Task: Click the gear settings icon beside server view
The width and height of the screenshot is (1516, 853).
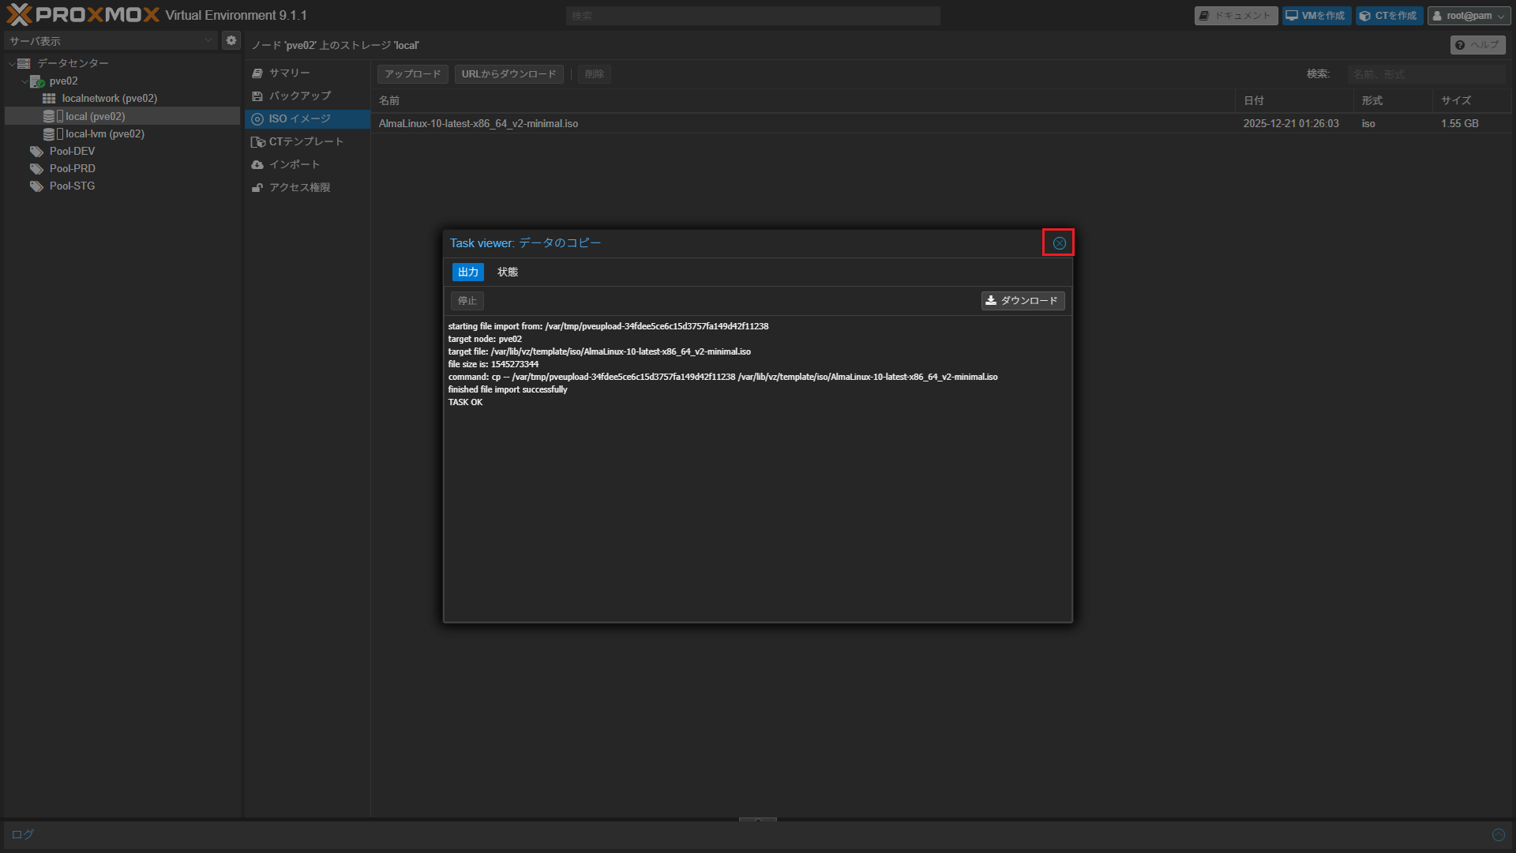Action: [x=231, y=40]
